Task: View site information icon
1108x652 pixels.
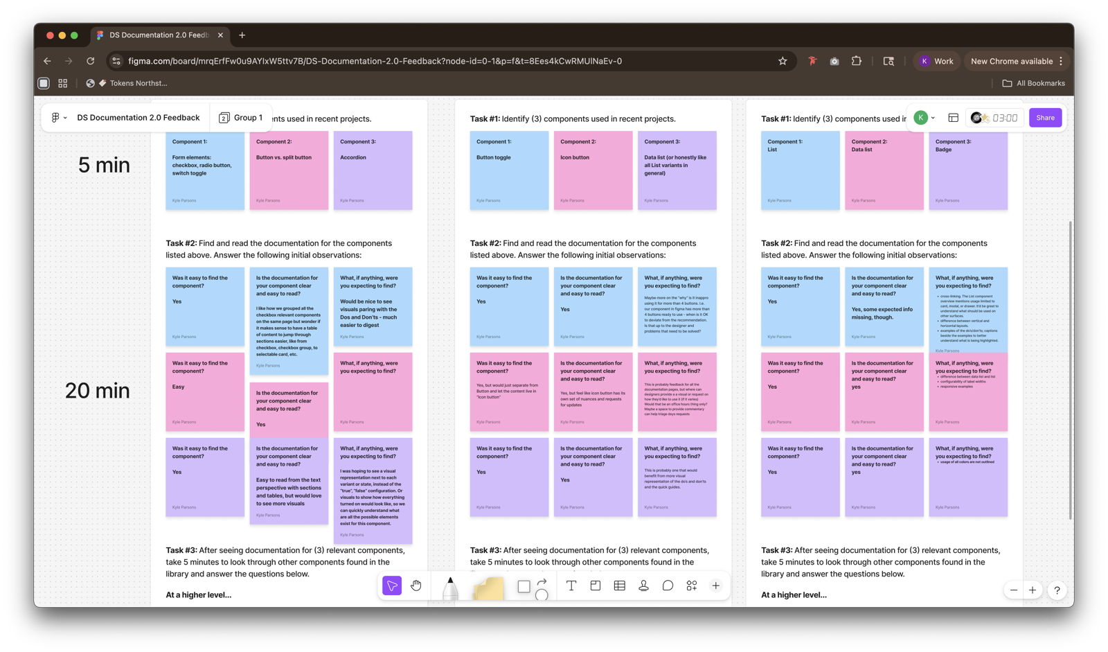Action: coord(116,61)
